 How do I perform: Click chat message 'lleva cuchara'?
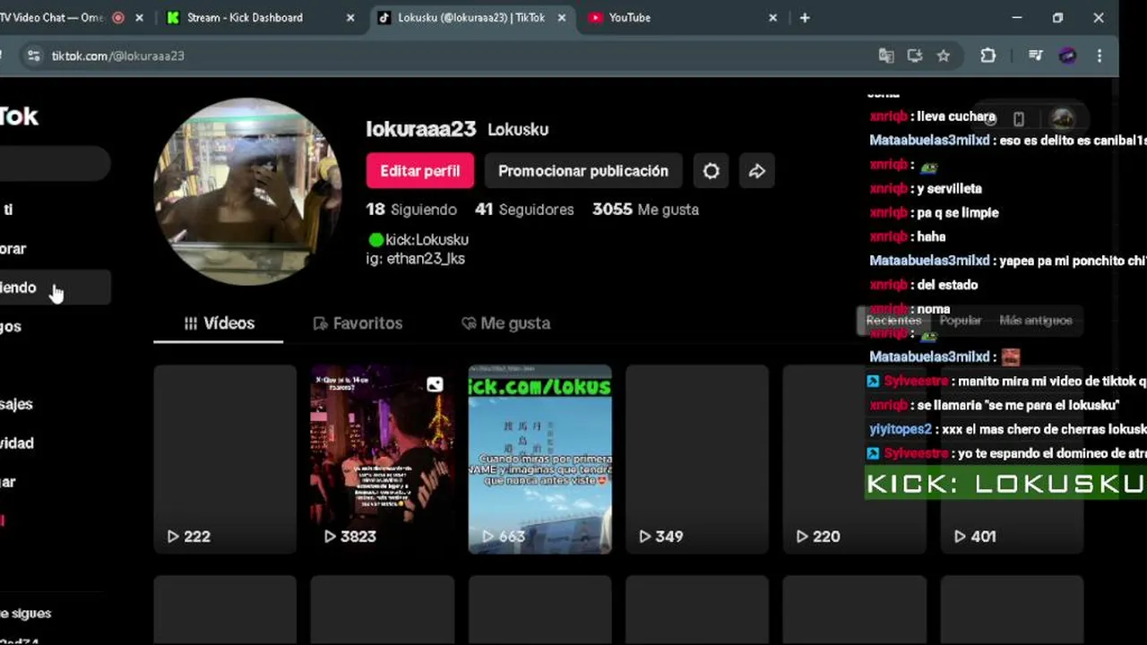click(933, 116)
